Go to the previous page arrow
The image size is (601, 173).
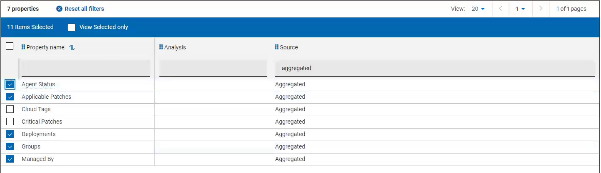[501, 9]
